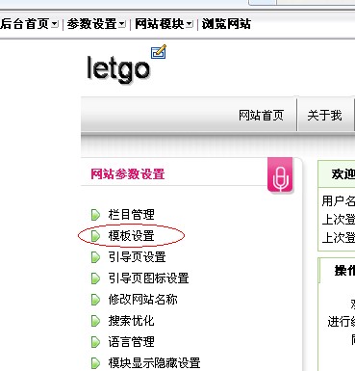Click the letgo site logo
This screenshot has width=355, height=371.
click(118, 69)
